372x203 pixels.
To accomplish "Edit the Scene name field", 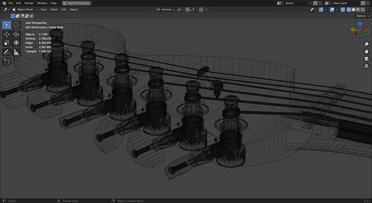I will (296, 3).
